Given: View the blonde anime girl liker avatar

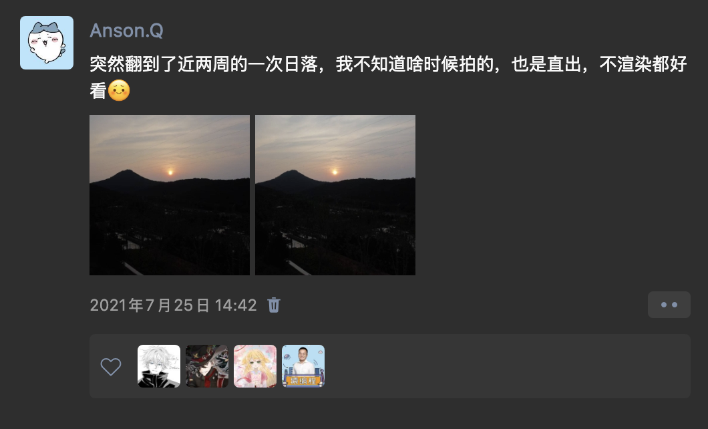Looking at the screenshot, I should click(255, 366).
